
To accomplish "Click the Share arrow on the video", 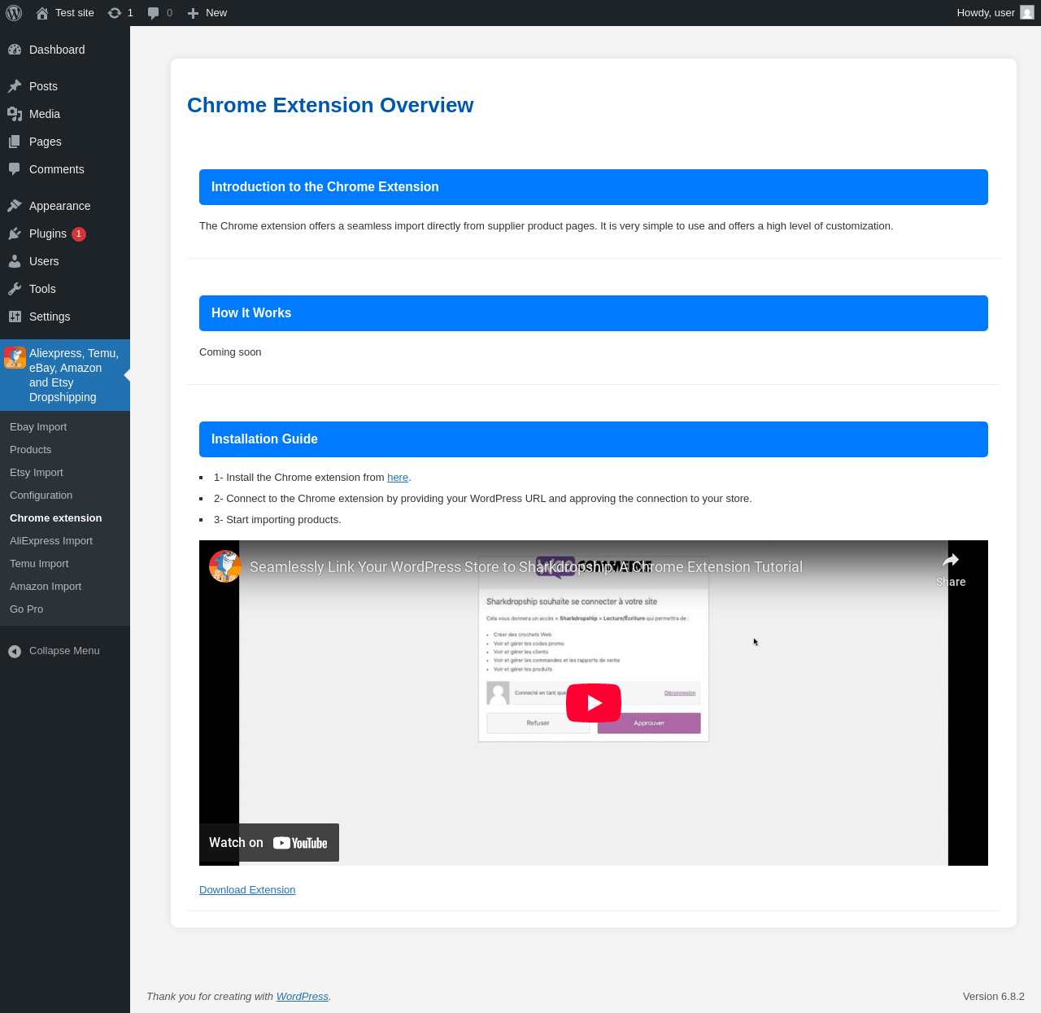I will [951, 560].
